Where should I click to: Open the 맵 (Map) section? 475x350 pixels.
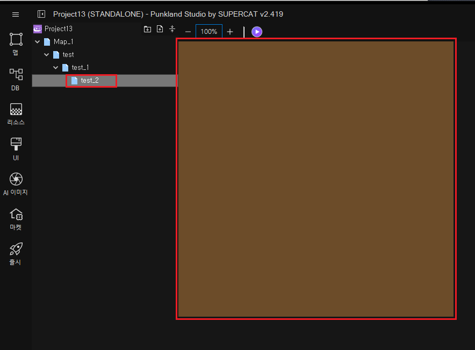coord(16,44)
